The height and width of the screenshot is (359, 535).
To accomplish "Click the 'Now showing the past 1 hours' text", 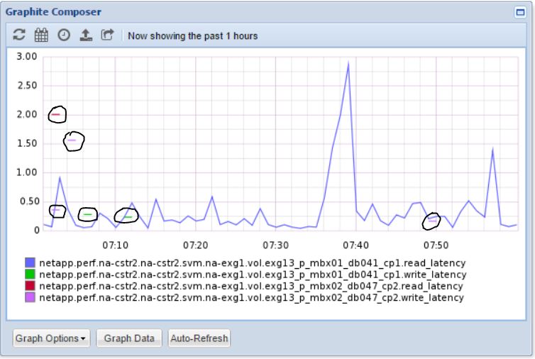I will [x=193, y=36].
